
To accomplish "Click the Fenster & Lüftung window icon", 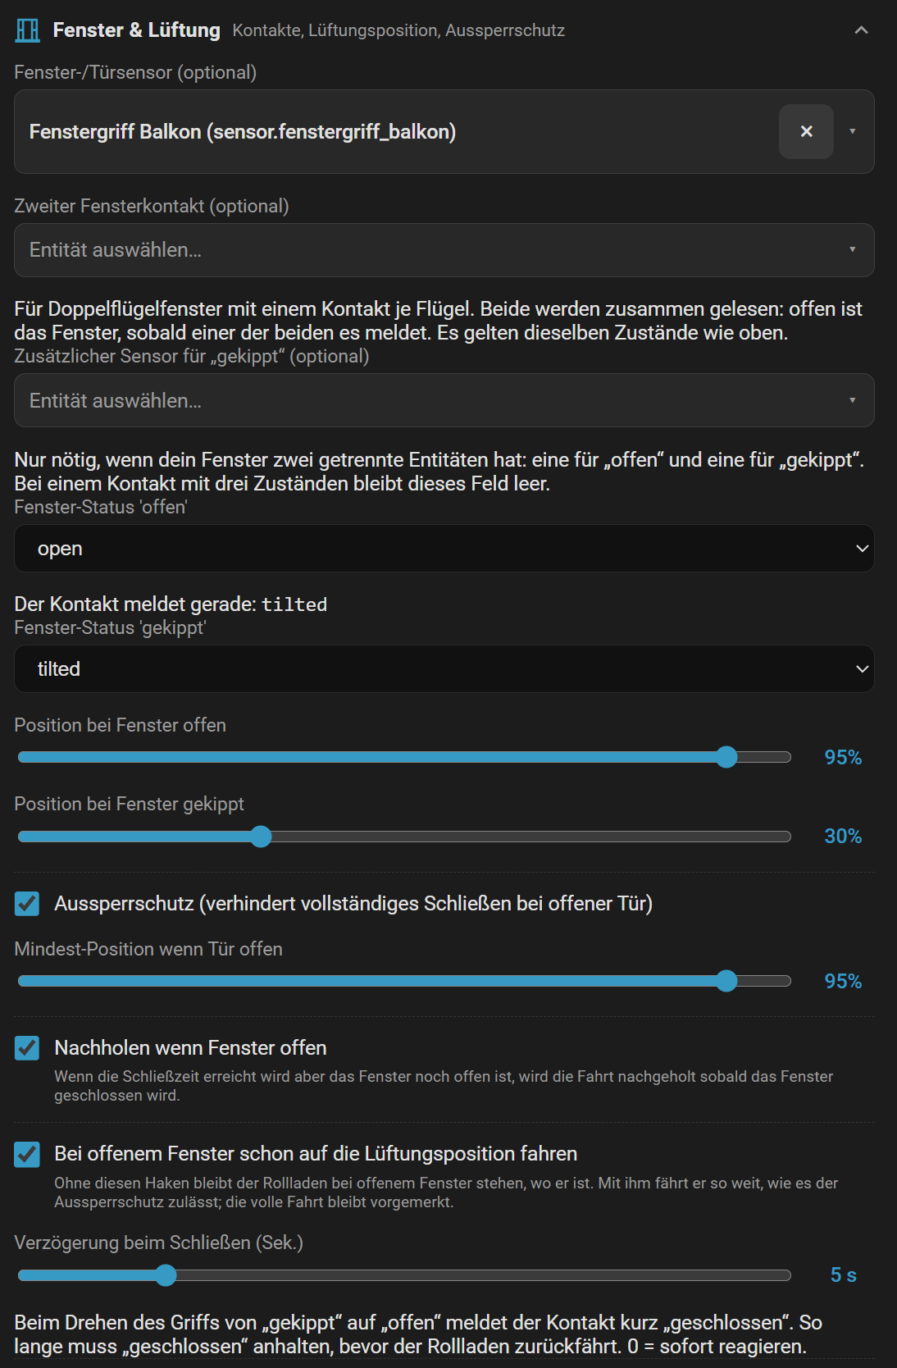I will tap(27, 30).
